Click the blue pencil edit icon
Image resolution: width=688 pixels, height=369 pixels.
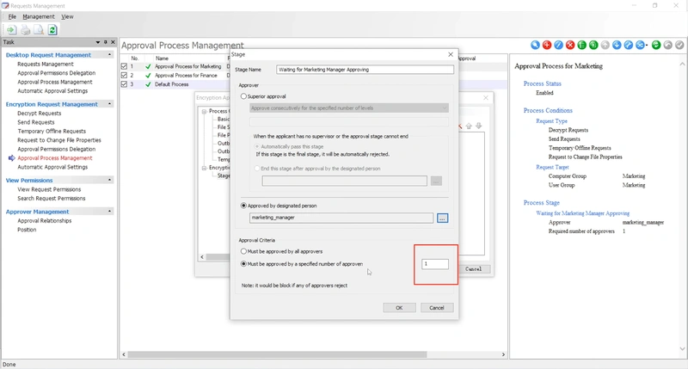tap(558, 45)
